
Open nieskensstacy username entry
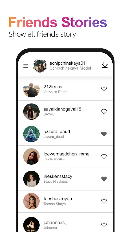point(58,176)
